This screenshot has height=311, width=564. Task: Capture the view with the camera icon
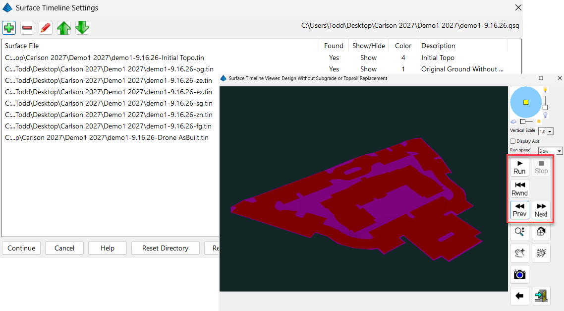[519, 275]
